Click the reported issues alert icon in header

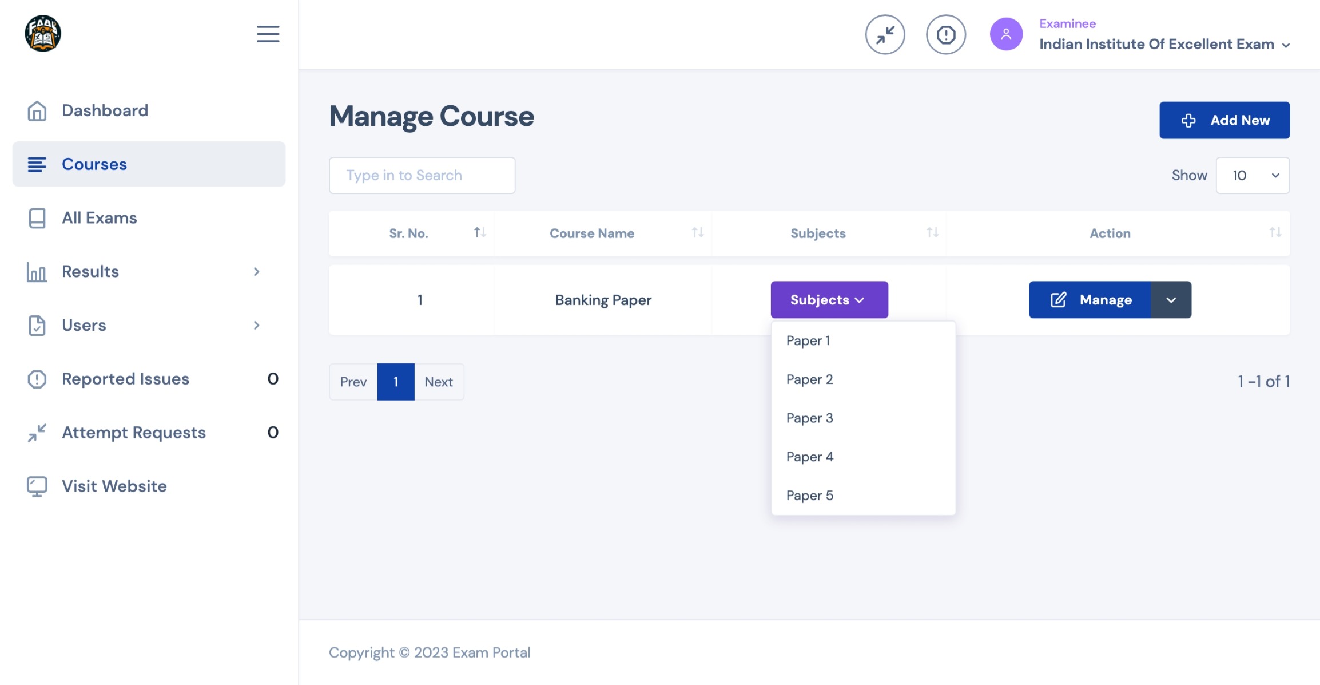coord(945,35)
